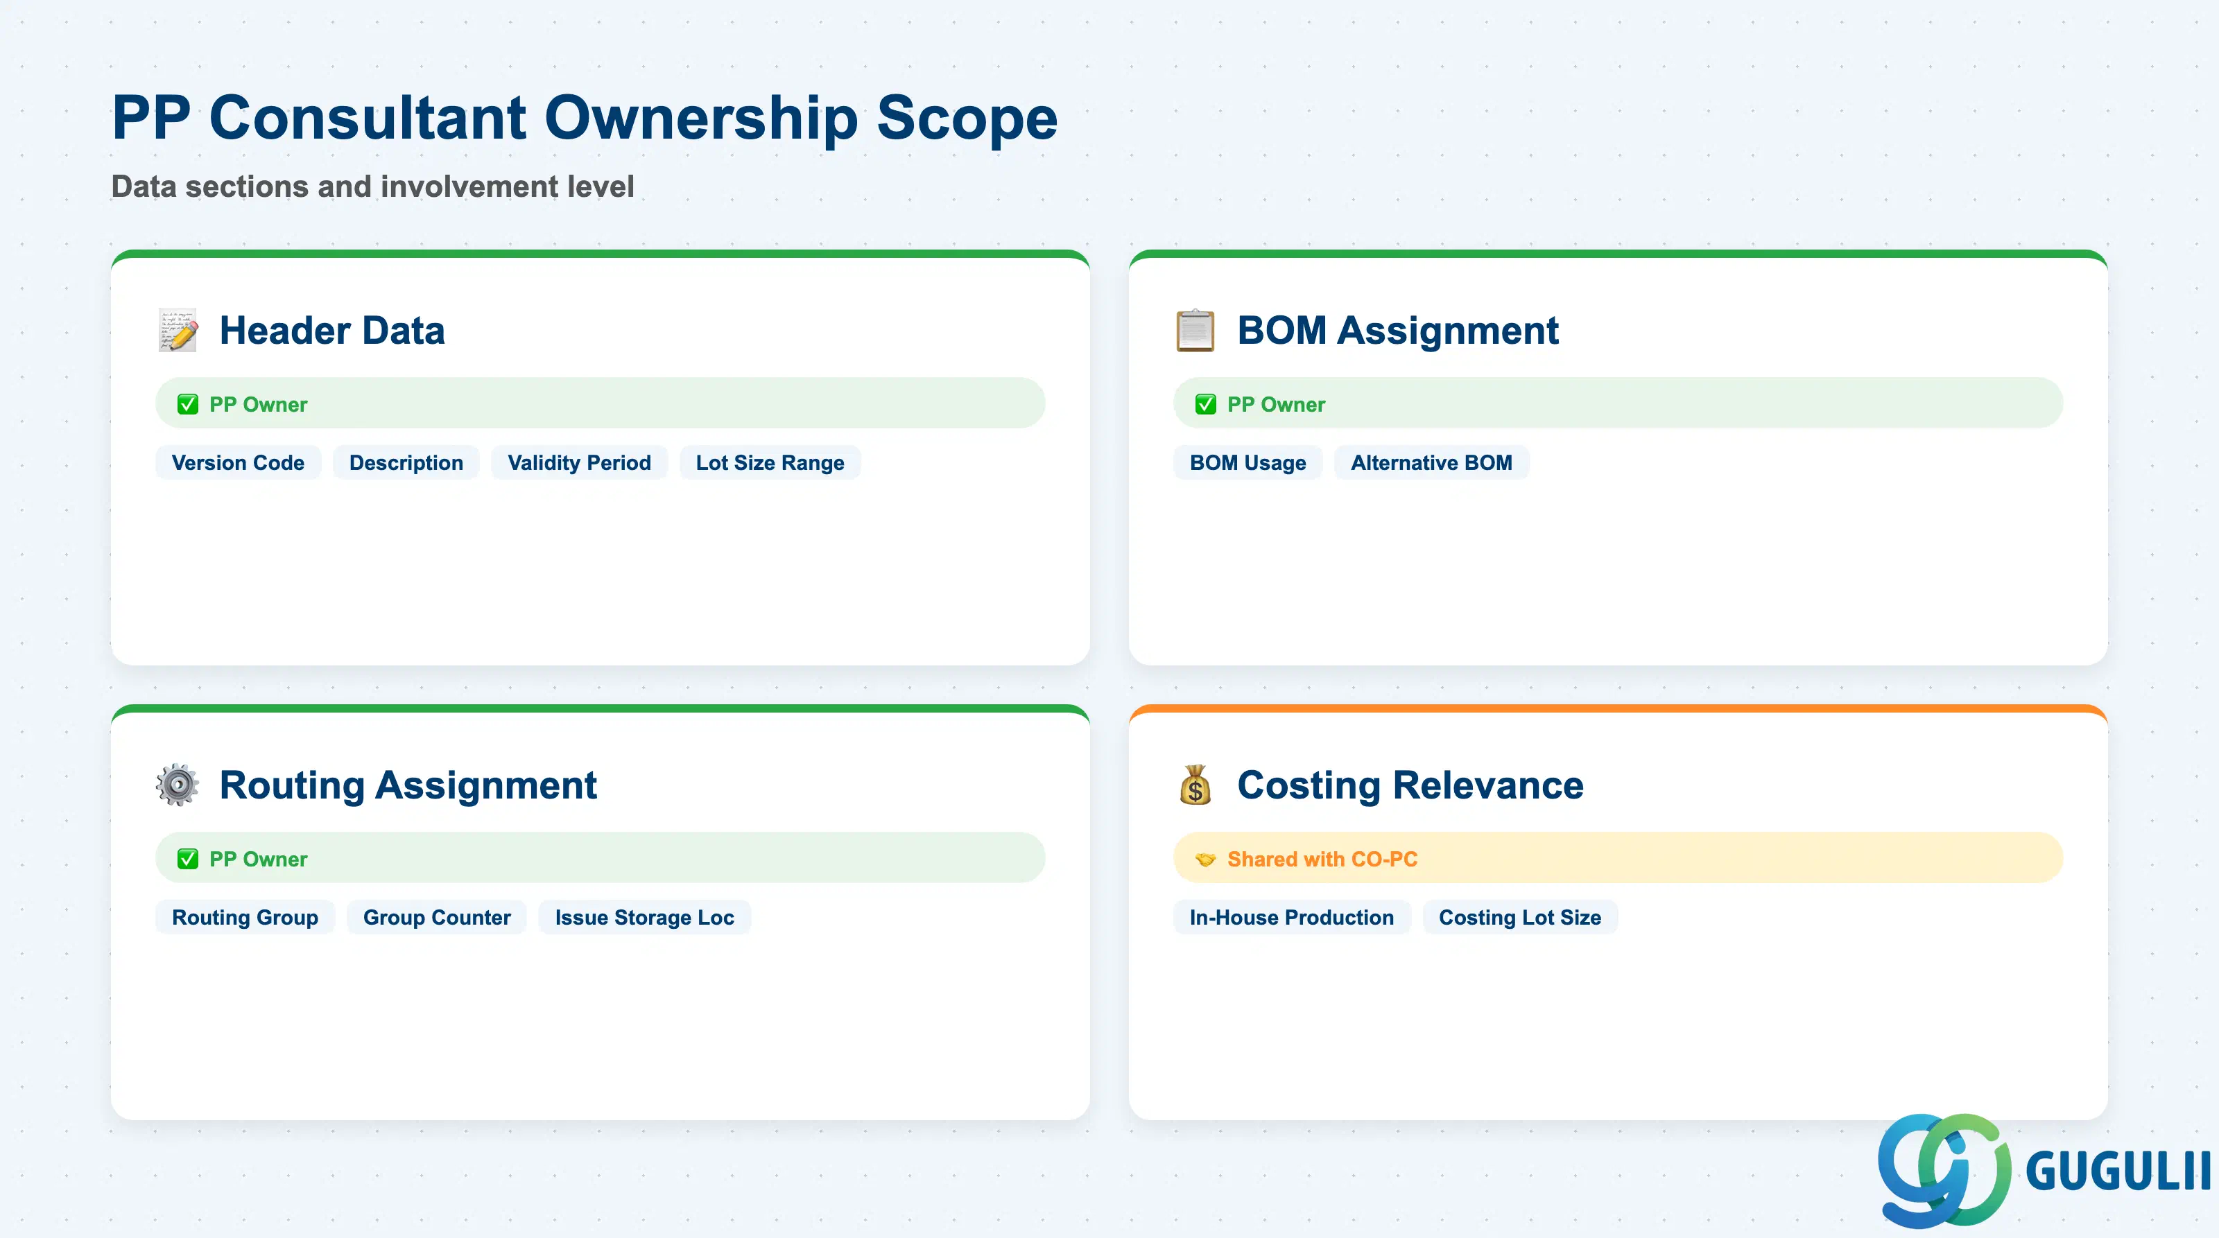Select the Costing Lot Size tag
The width and height of the screenshot is (2219, 1238).
(1519, 918)
